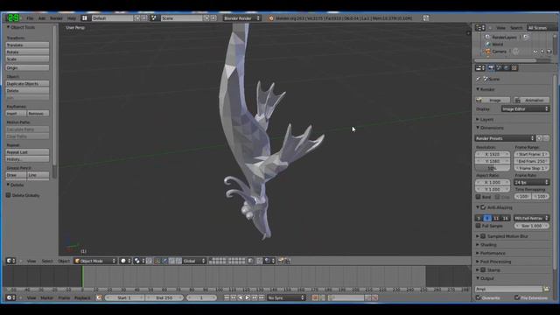Toggle the File Extensions checkbox
Viewport: 560px width, 315px height.
coord(517,297)
